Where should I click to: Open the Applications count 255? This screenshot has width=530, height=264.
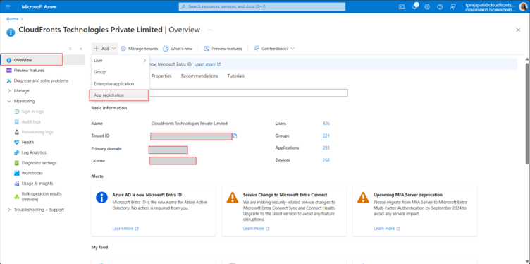[x=326, y=148]
